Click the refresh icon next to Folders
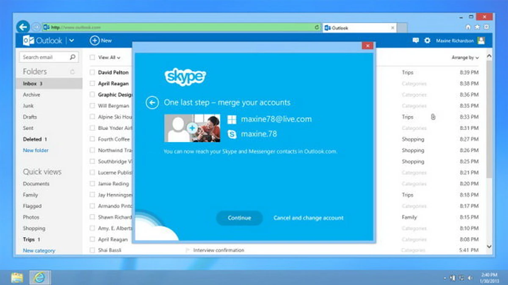This screenshot has height=285, width=508. click(x=72, y=71)
